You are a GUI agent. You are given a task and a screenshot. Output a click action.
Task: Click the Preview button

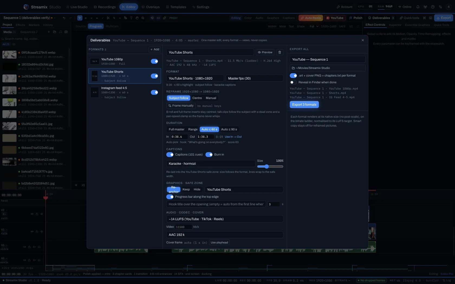point(265,52)
